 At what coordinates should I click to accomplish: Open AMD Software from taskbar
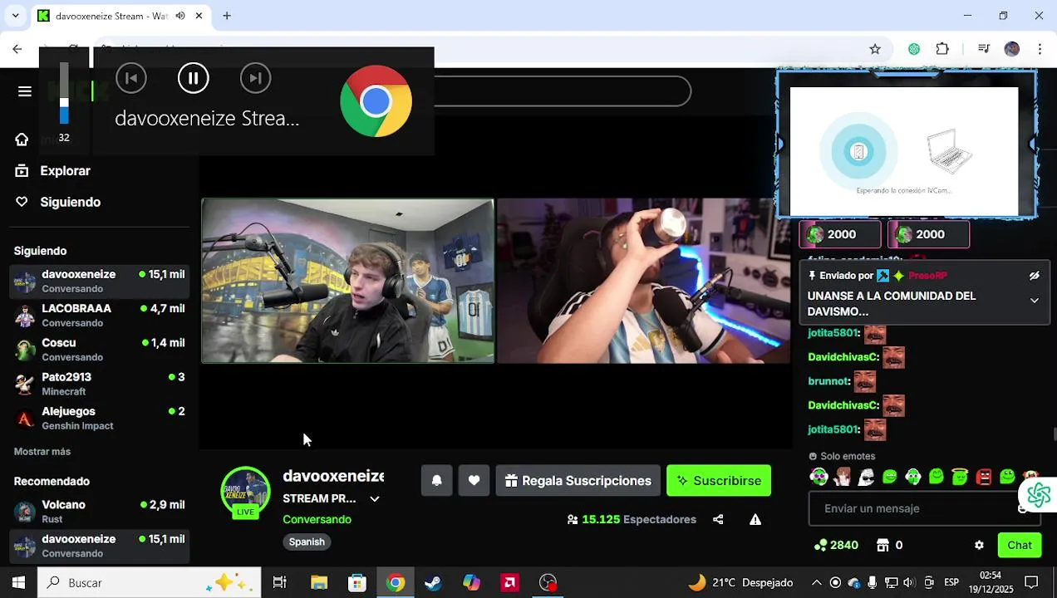(509, 583)
